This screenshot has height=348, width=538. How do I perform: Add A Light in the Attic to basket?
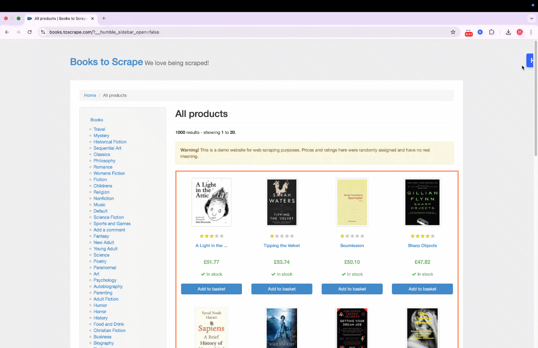coord(211,289)
